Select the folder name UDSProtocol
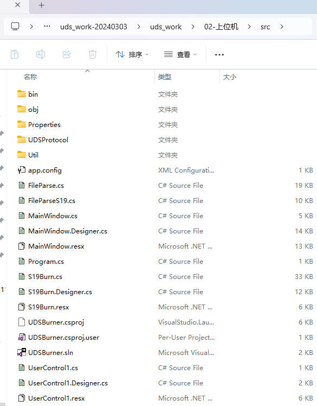 pos(48,139)
